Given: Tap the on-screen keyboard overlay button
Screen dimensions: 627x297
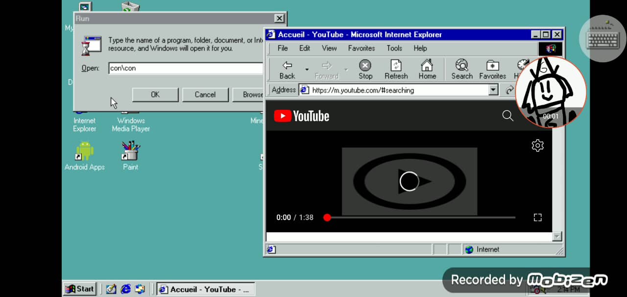Looking at the screenshot, I should point(603,39).
